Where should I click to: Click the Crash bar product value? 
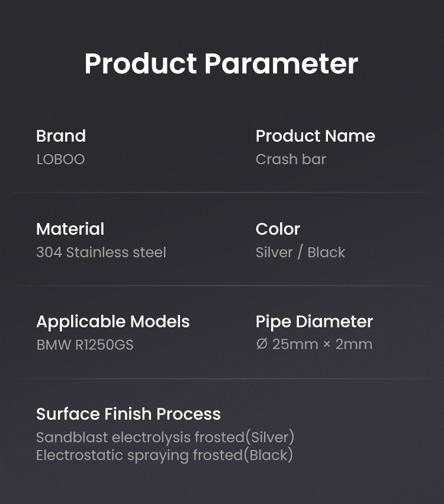tap(291, 160)
